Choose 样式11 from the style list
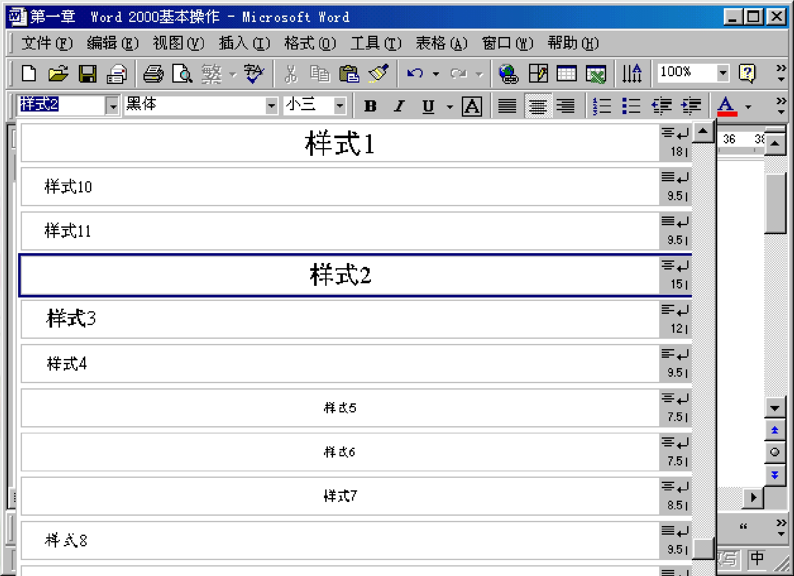The height and width of the screenshot is (576, 794). point(356,231)
